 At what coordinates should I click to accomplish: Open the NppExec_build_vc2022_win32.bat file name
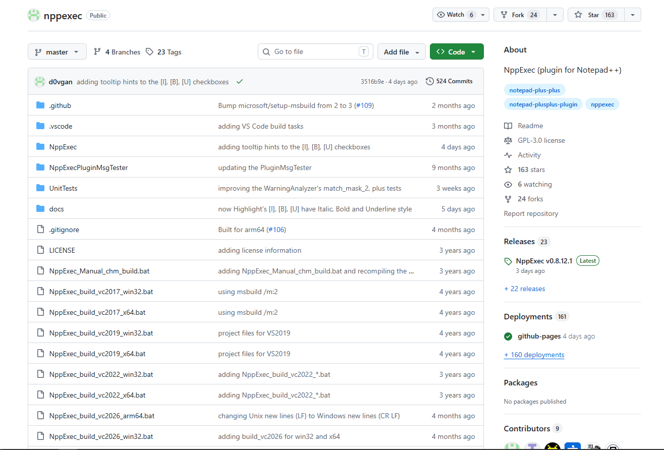pyautogui.click(x=101, y=374)
